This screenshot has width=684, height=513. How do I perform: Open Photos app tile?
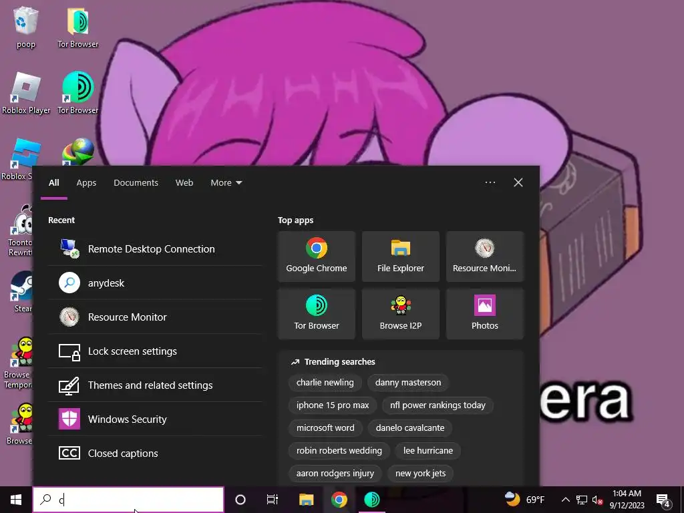(x=485, y=313)
